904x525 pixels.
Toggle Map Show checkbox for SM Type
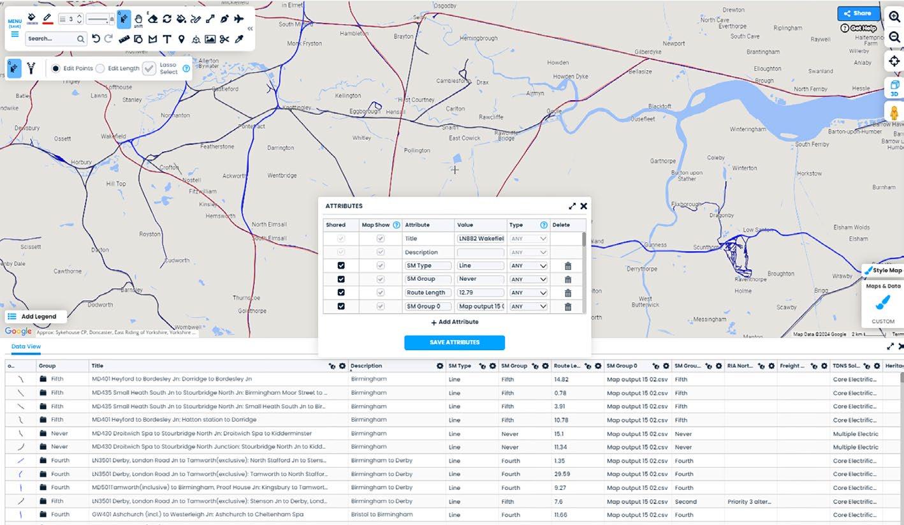[381, 265]
